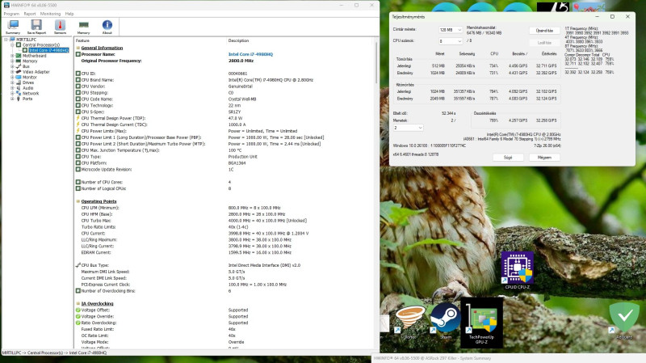The width and height of the screenshot is (646, 363).
Task: Click the IA Overclocking folder icon
Action: coord(78,304)
